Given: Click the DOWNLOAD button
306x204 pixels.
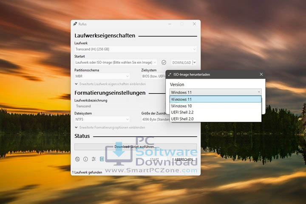Looking at the screenshot, I should click(x=181, y=62).
